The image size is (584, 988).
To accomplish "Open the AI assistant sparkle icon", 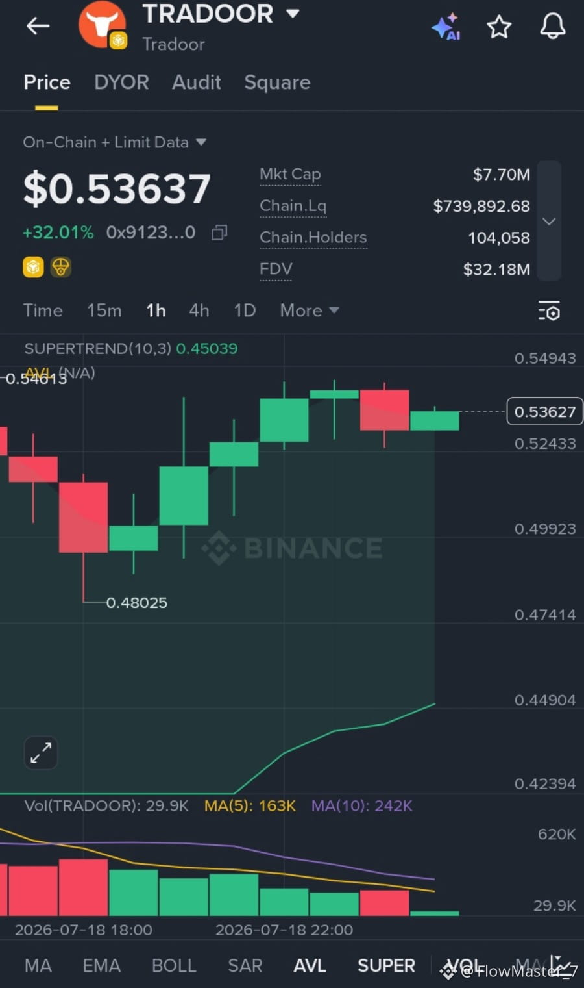I will [446, 27].
